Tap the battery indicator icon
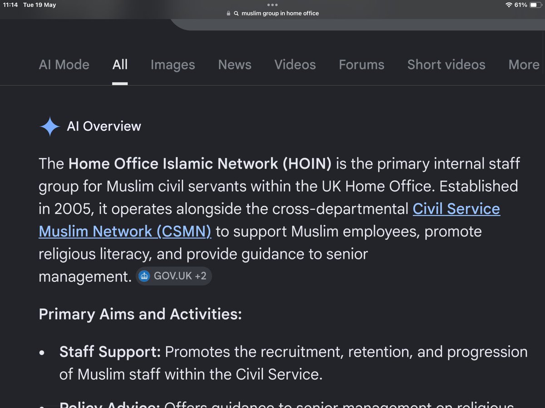This screenshot has height=408, width=545. (x=535, y=5)
